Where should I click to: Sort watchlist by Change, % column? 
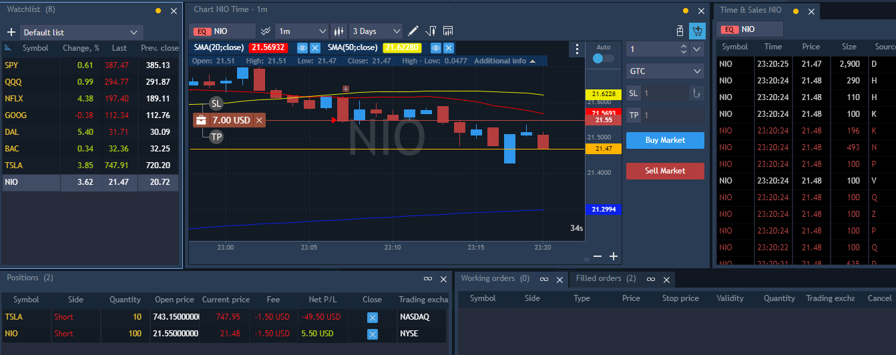point(81,48)
